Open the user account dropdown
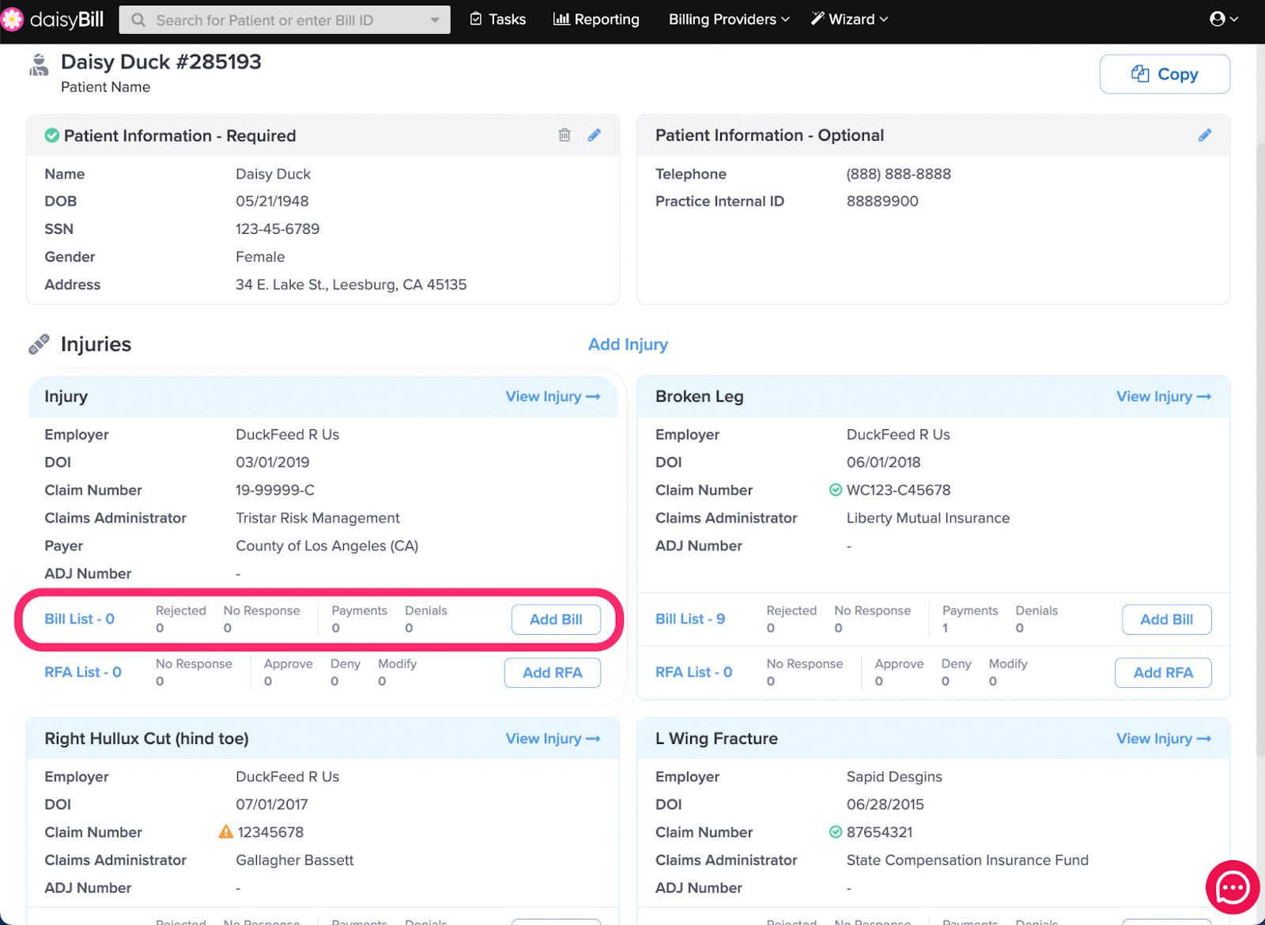 click(x=1223, y=19)
